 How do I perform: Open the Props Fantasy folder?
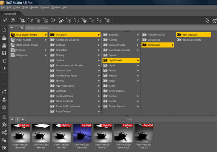pyautogui.click(x=75, y=111)
